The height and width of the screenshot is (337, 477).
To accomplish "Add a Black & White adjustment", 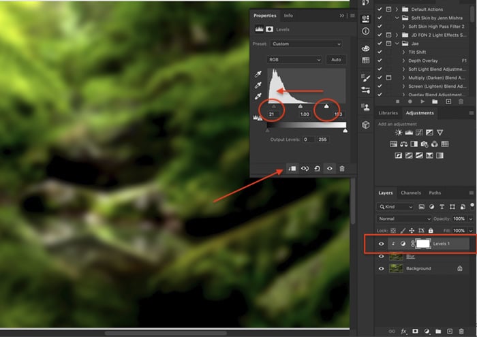I will click(x=414, y=144).
